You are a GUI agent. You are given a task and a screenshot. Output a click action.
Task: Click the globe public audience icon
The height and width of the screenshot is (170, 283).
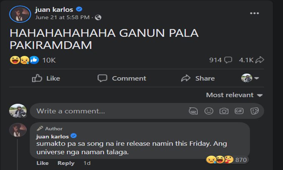pyautogui.click(x=98, y=17)
